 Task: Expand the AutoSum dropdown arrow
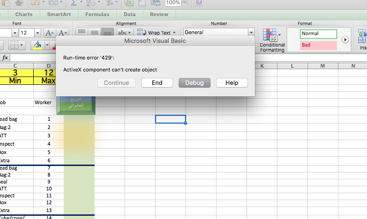click(81, 2)
